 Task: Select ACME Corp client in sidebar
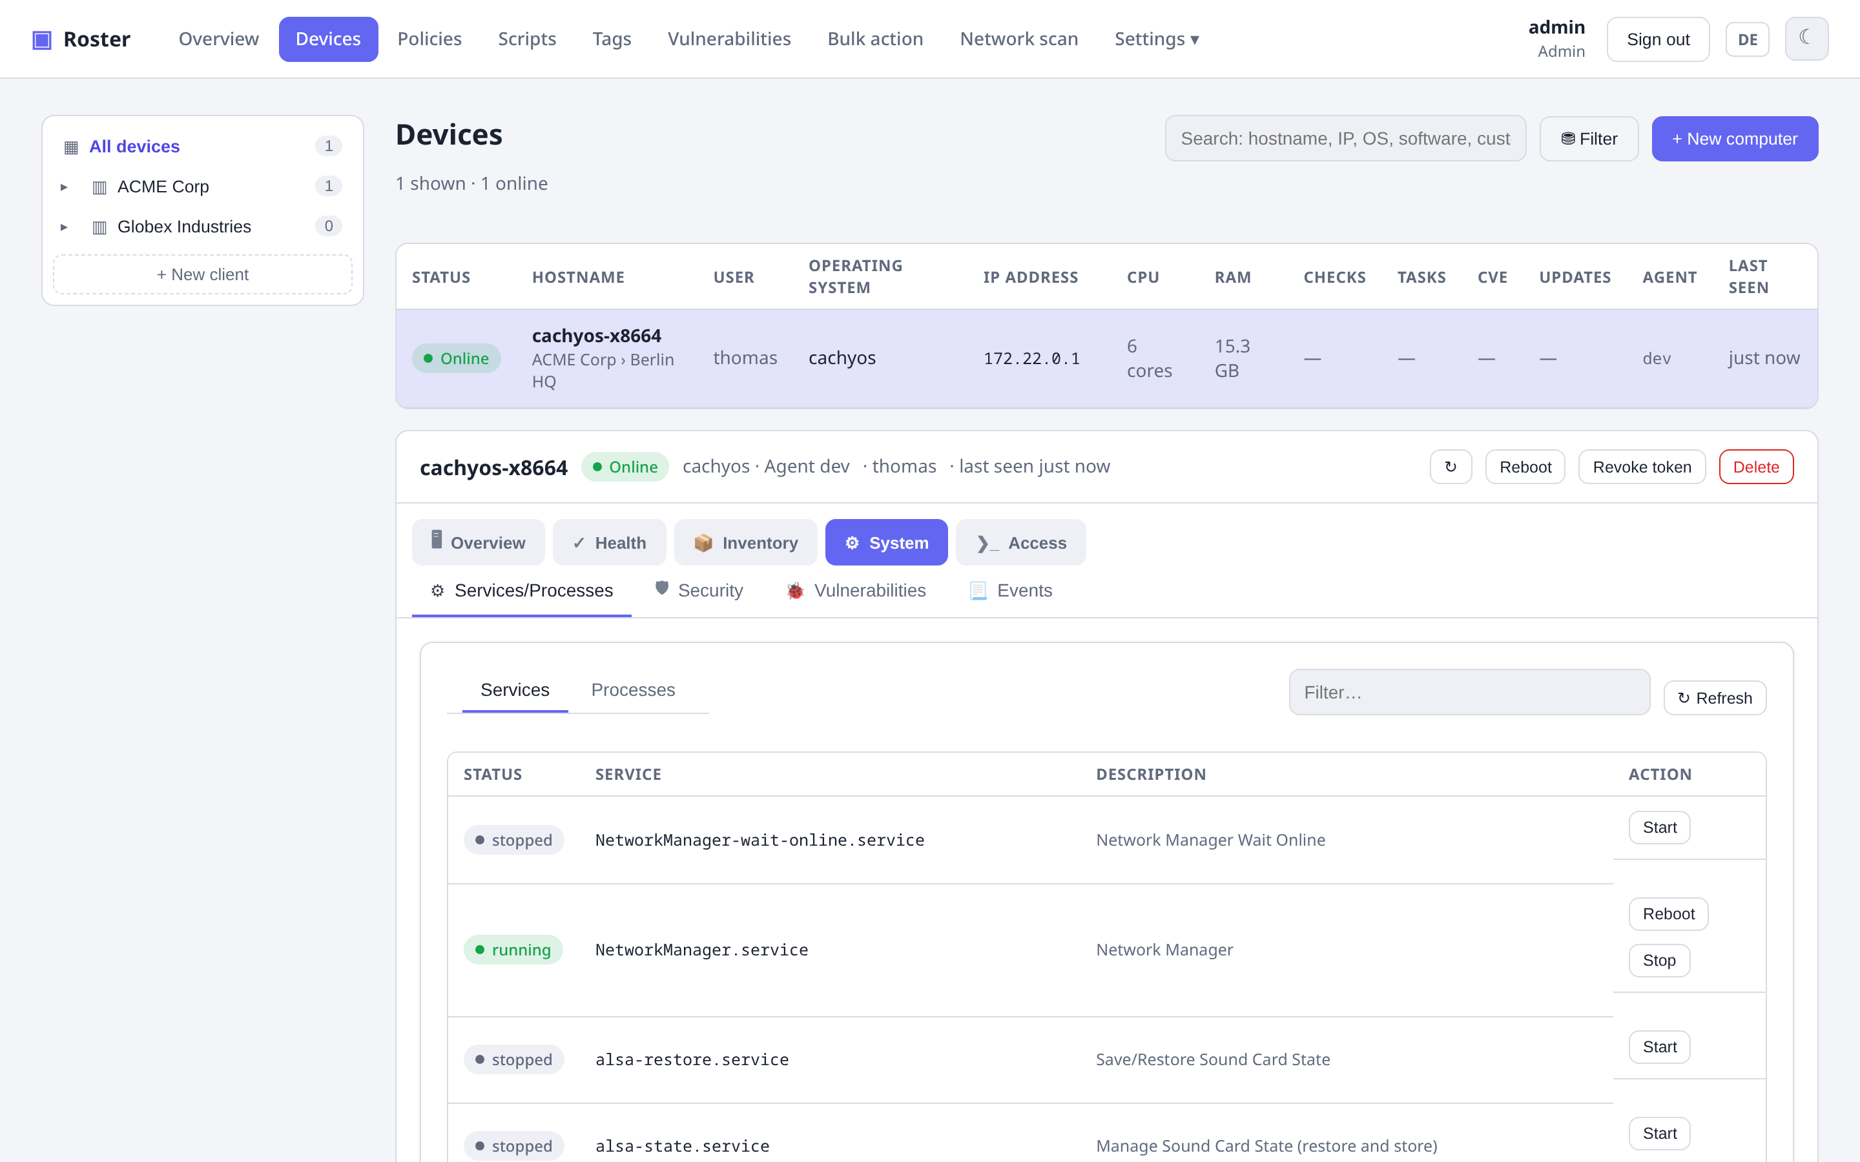203,186
